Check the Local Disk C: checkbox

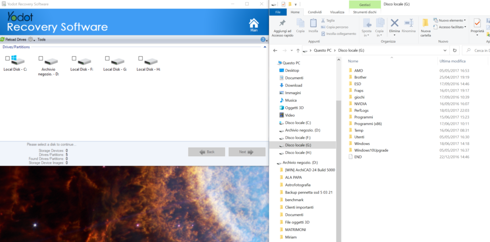click(7, 58)
